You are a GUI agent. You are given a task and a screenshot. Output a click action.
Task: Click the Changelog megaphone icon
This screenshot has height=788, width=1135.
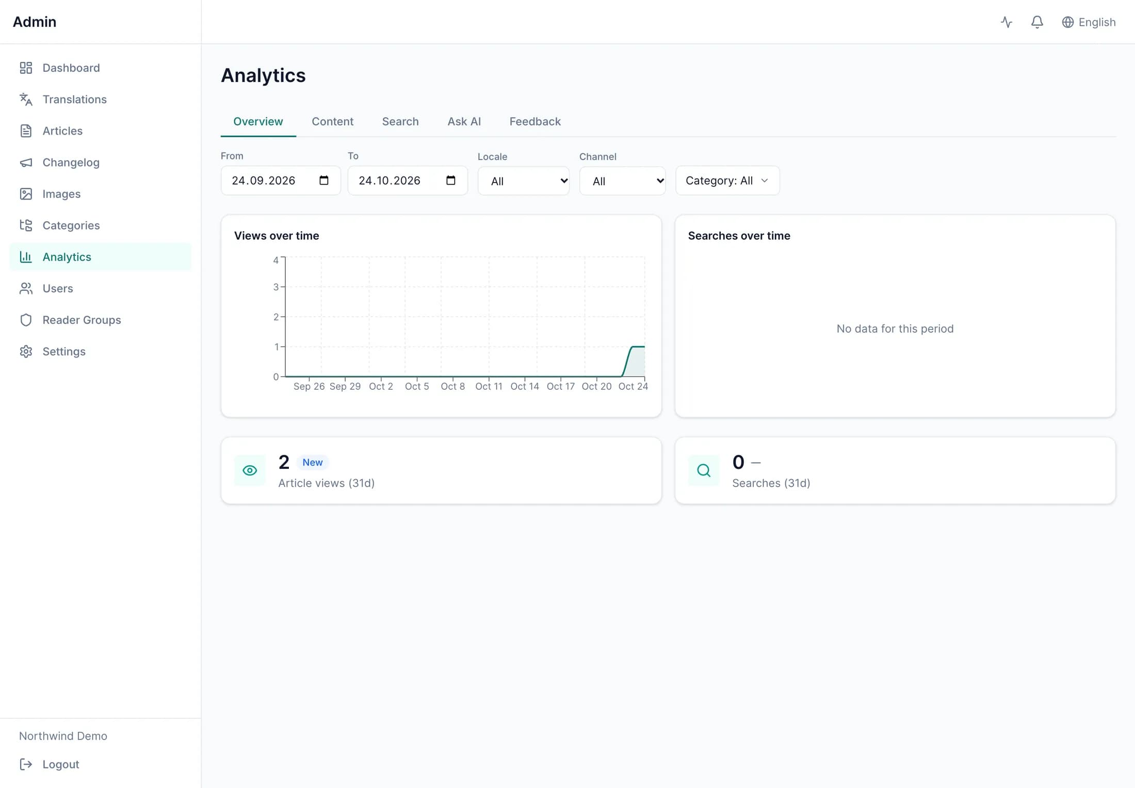[x=26, y=162]
